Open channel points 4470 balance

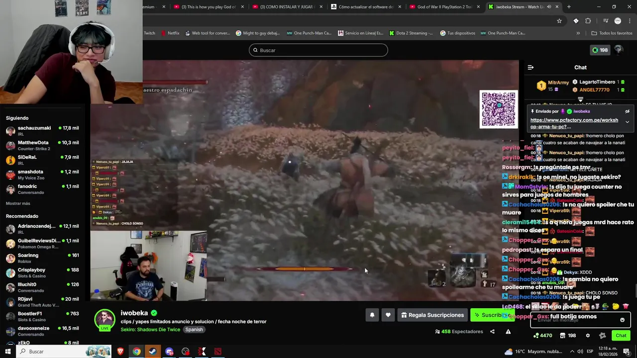click(x=542, y=336)
